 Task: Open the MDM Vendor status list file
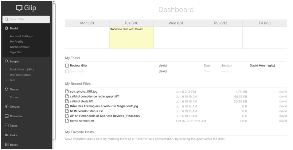tap(86, 111)
